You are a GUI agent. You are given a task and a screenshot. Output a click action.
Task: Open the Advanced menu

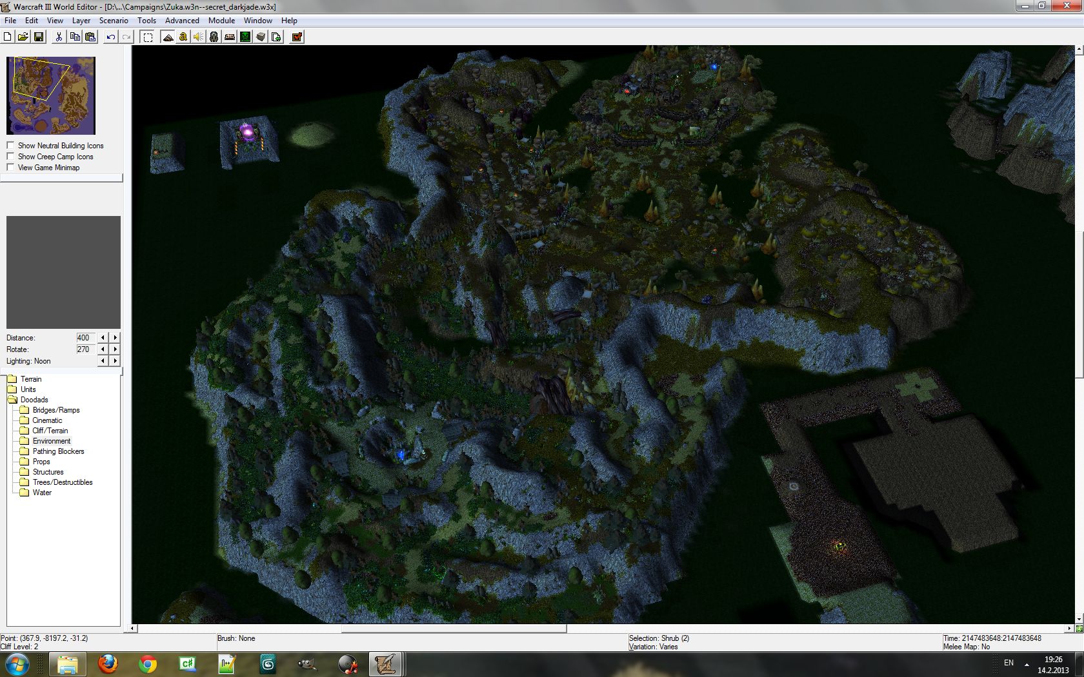[x=182, y=21]
